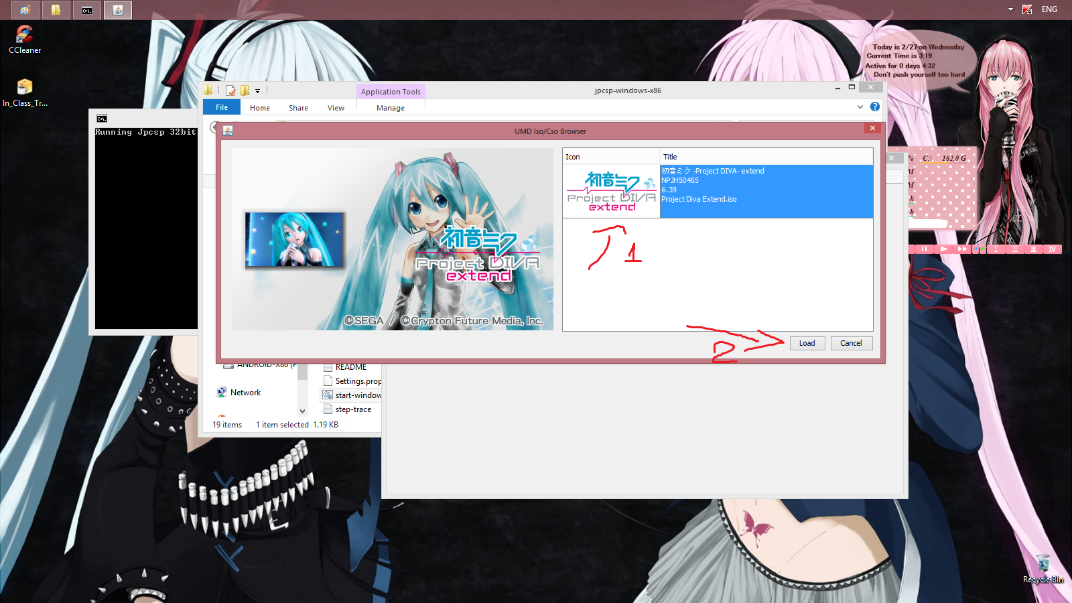Viewport: 1072px width, 603px height.
Task: Click the Kaspersky tray icon
Action: click(1027, 9)
